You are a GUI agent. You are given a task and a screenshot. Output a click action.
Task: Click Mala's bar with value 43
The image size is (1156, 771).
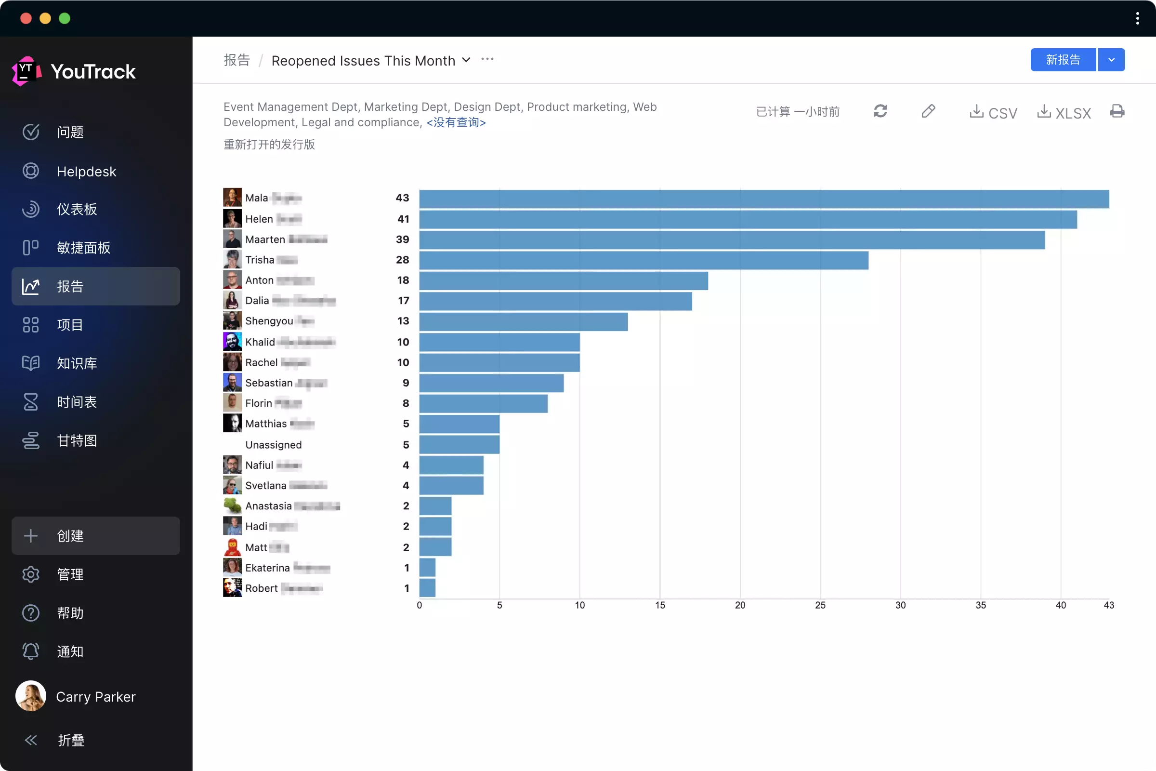[764, 199]
